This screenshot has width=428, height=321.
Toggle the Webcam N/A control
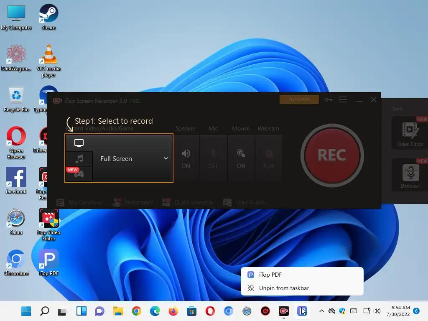pyautogui.click(x=269, y=158)
